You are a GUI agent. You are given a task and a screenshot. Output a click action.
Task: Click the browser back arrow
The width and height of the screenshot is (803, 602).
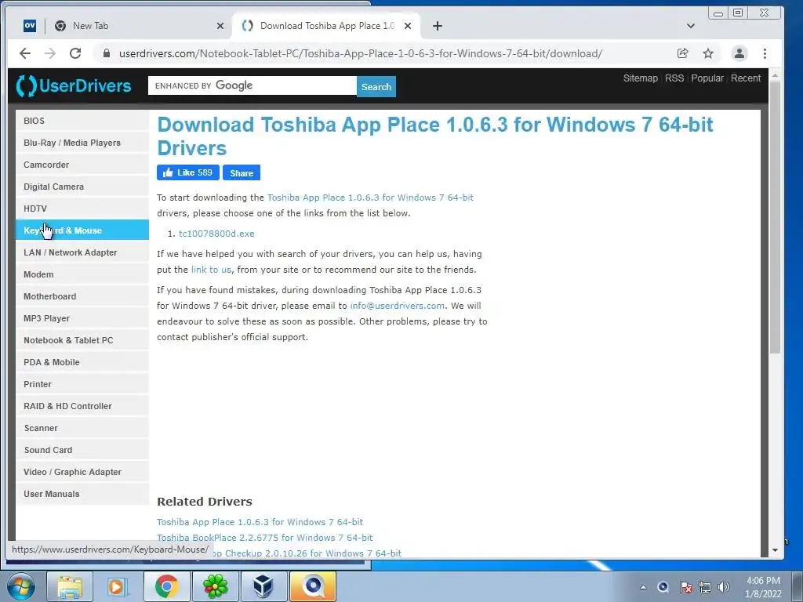[24, 53]
